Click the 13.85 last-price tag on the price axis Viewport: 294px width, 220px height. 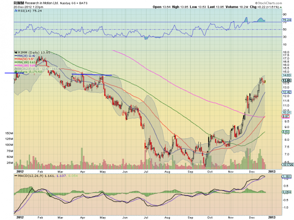tap(287, 81)
